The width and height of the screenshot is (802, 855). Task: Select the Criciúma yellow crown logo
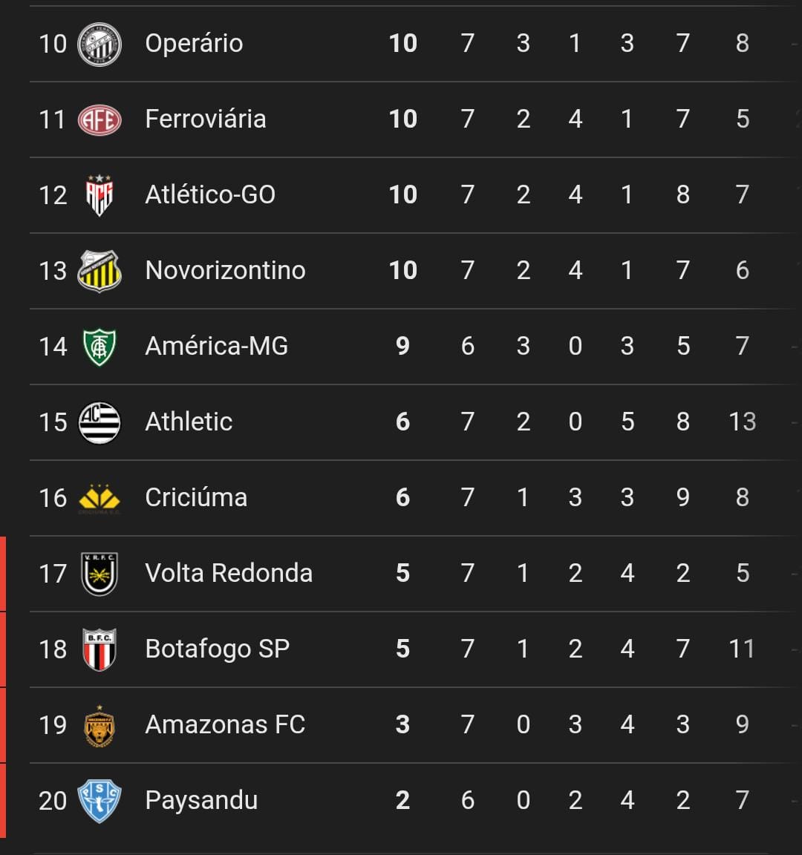click(x=100, y=499)
